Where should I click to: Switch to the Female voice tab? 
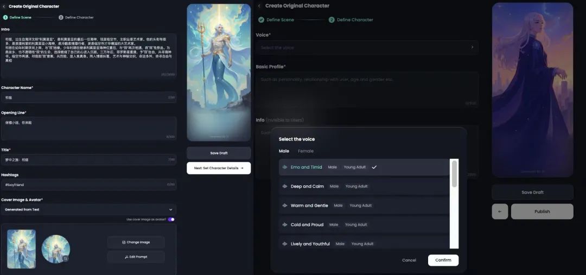coord(305,151)
